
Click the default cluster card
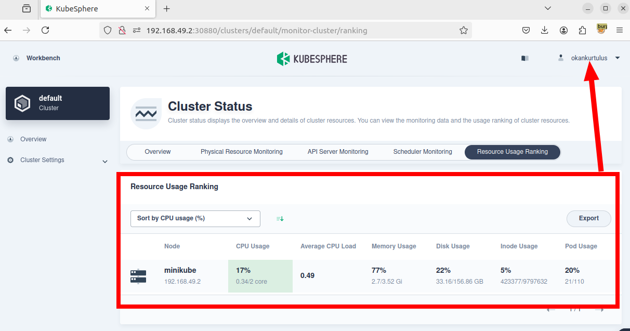[x=58, y=103]
